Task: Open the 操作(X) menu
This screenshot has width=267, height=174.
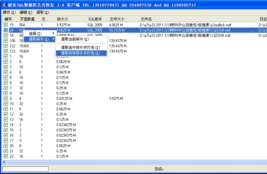Action: click(x=9, y=12)
